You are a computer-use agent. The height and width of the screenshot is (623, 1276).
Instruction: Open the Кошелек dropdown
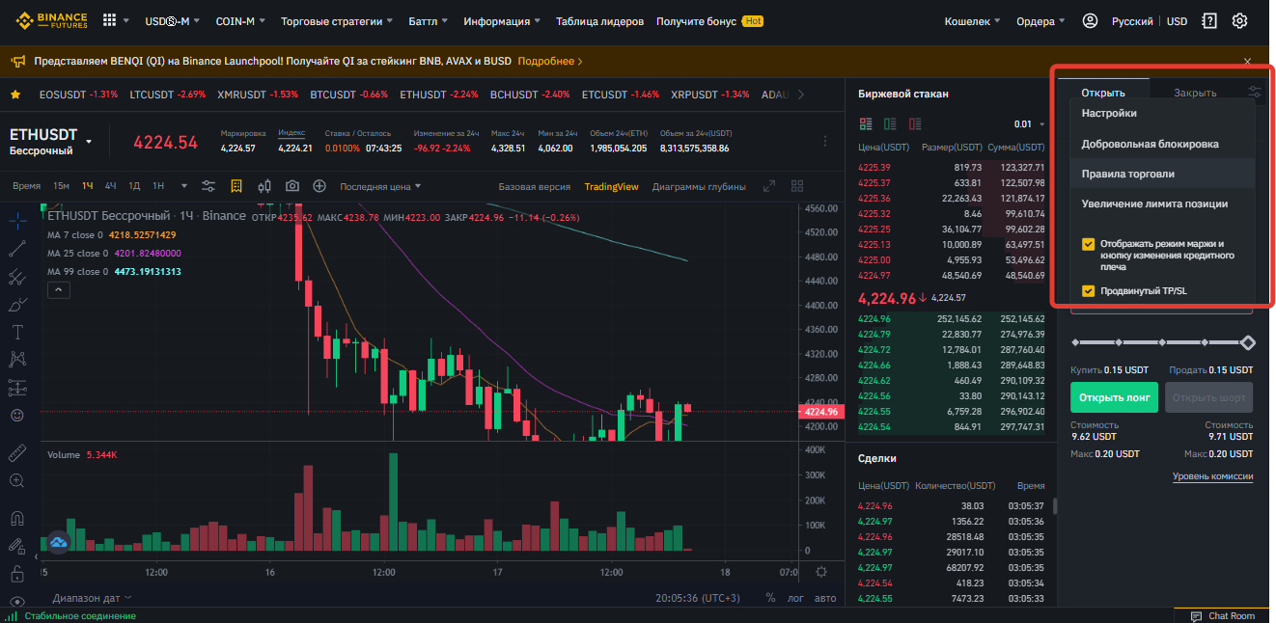(x=972, y=21)
